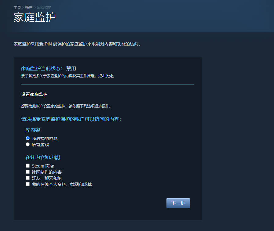Click the large 家庭监护 page title
Viewport: 274px width, 231px height.
coord(35,17)
